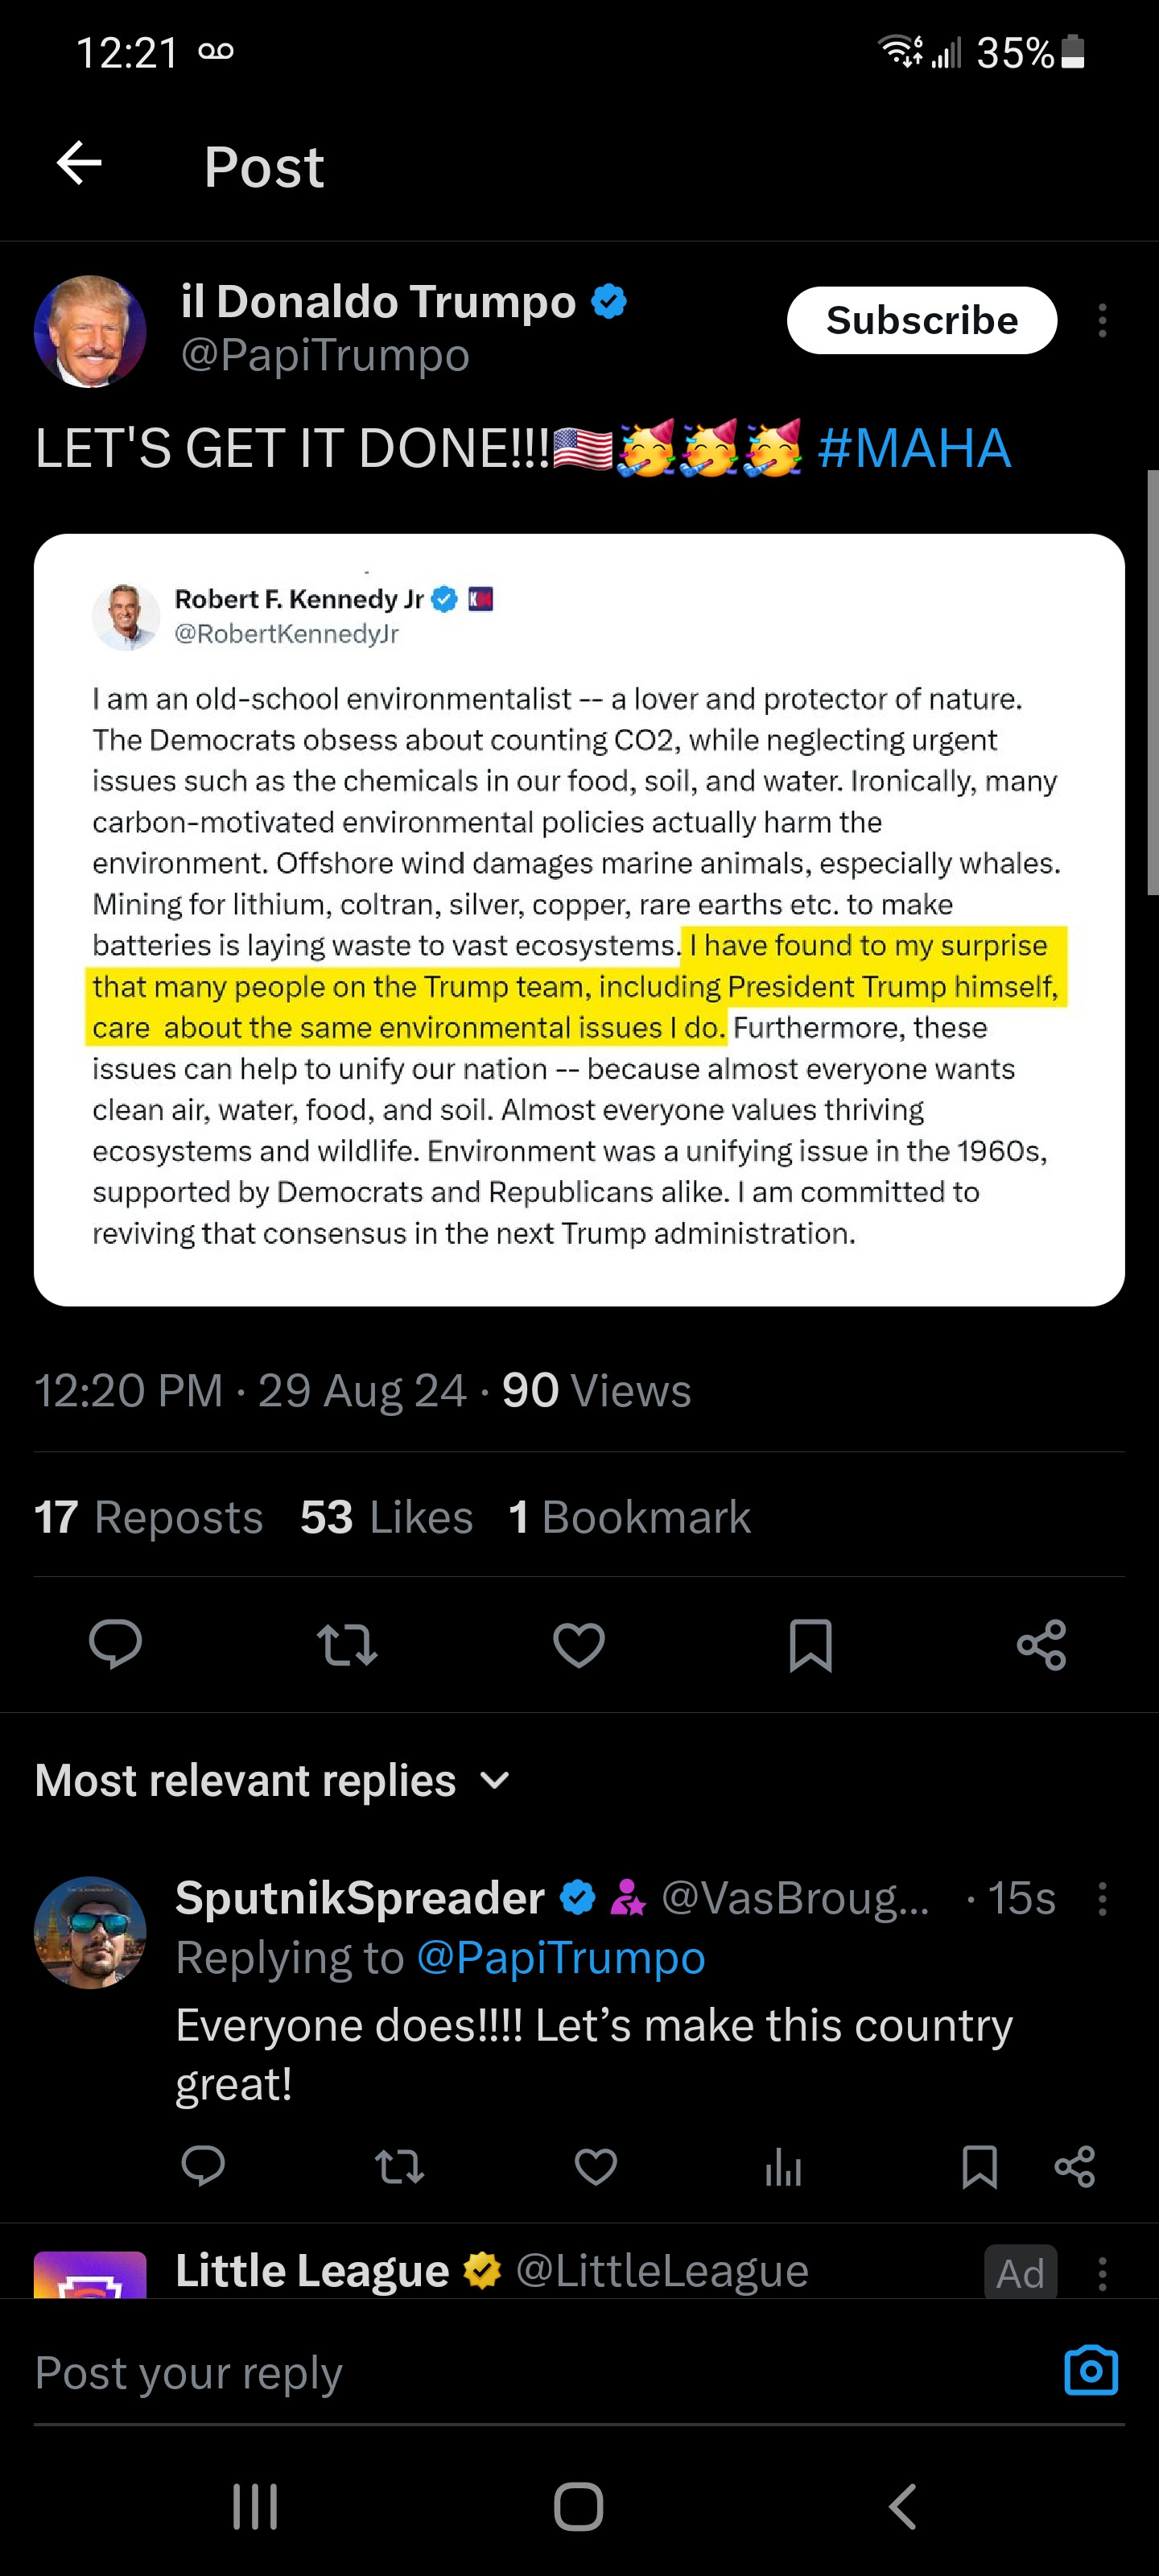The height and width of the screenshot is (2576, 1159).
Task: Like the SputnikSpreader reply
Action: click(x=596, y=2166)
